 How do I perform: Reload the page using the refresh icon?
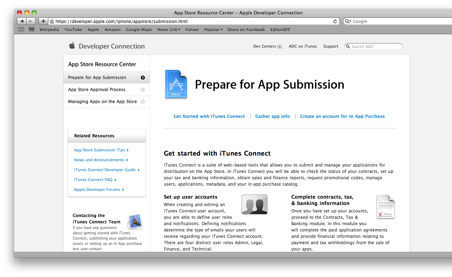click(335, 22)
